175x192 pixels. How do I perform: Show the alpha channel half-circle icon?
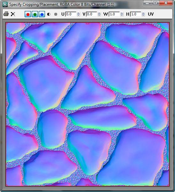49,14
